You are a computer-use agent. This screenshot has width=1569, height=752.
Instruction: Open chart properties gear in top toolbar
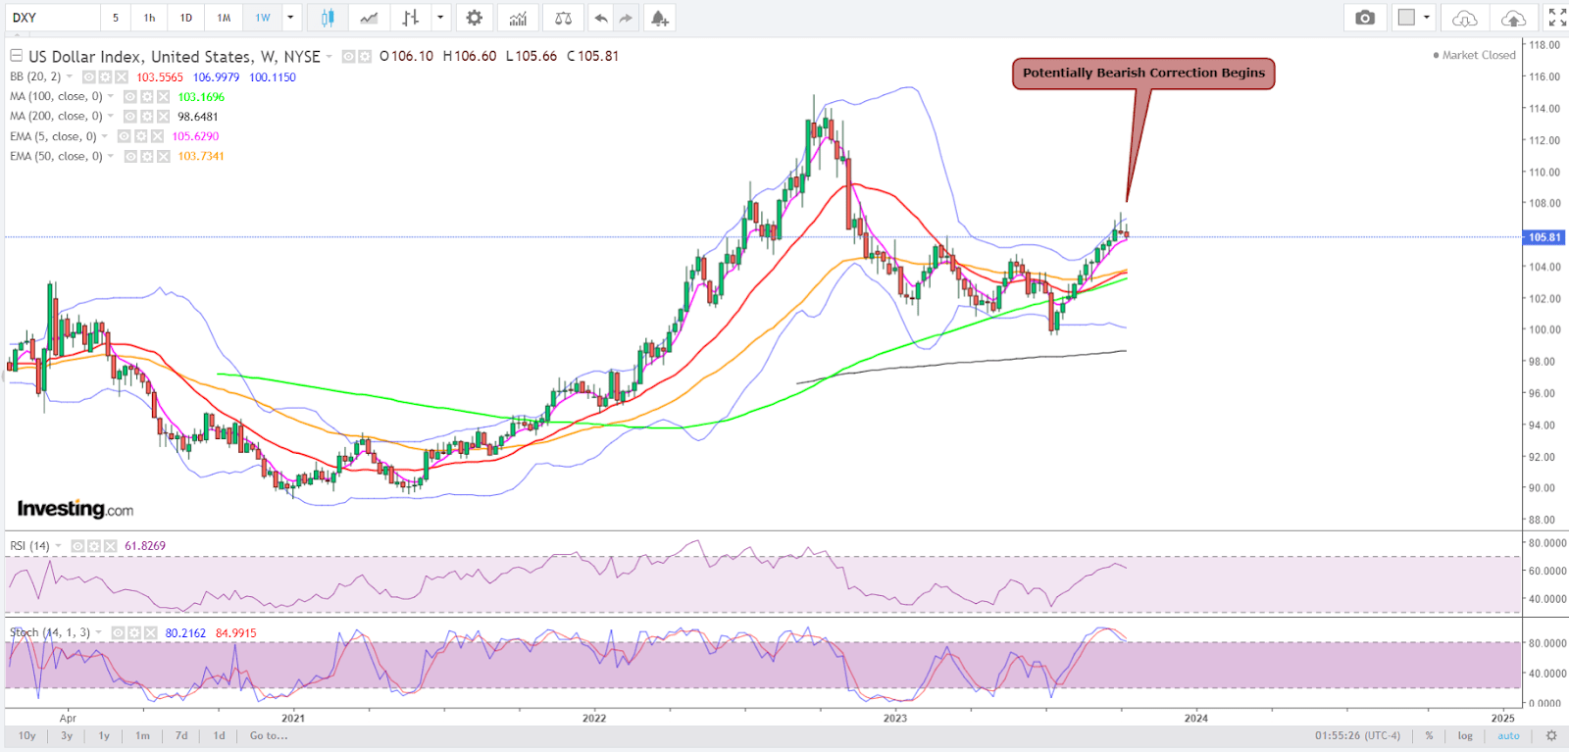[x=474, y=18]
